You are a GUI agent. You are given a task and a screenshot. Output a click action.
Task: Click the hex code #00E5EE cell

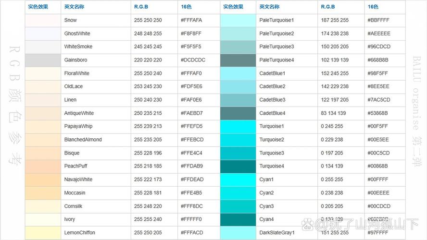379,140
